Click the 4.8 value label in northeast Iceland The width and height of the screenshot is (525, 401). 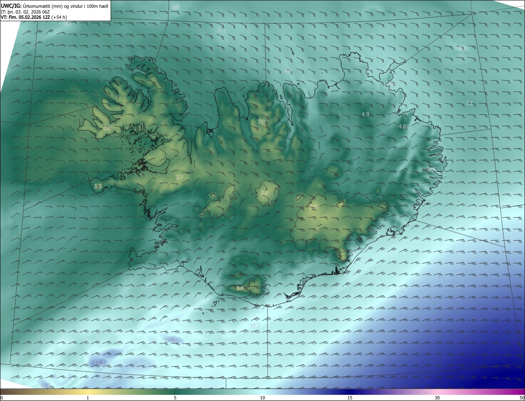402,127
